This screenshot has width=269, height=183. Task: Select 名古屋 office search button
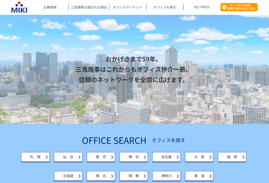click(x=166, y=157)
